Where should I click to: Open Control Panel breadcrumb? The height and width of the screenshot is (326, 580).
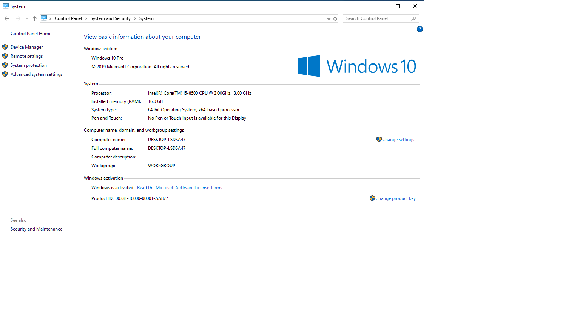coord(68,18)
